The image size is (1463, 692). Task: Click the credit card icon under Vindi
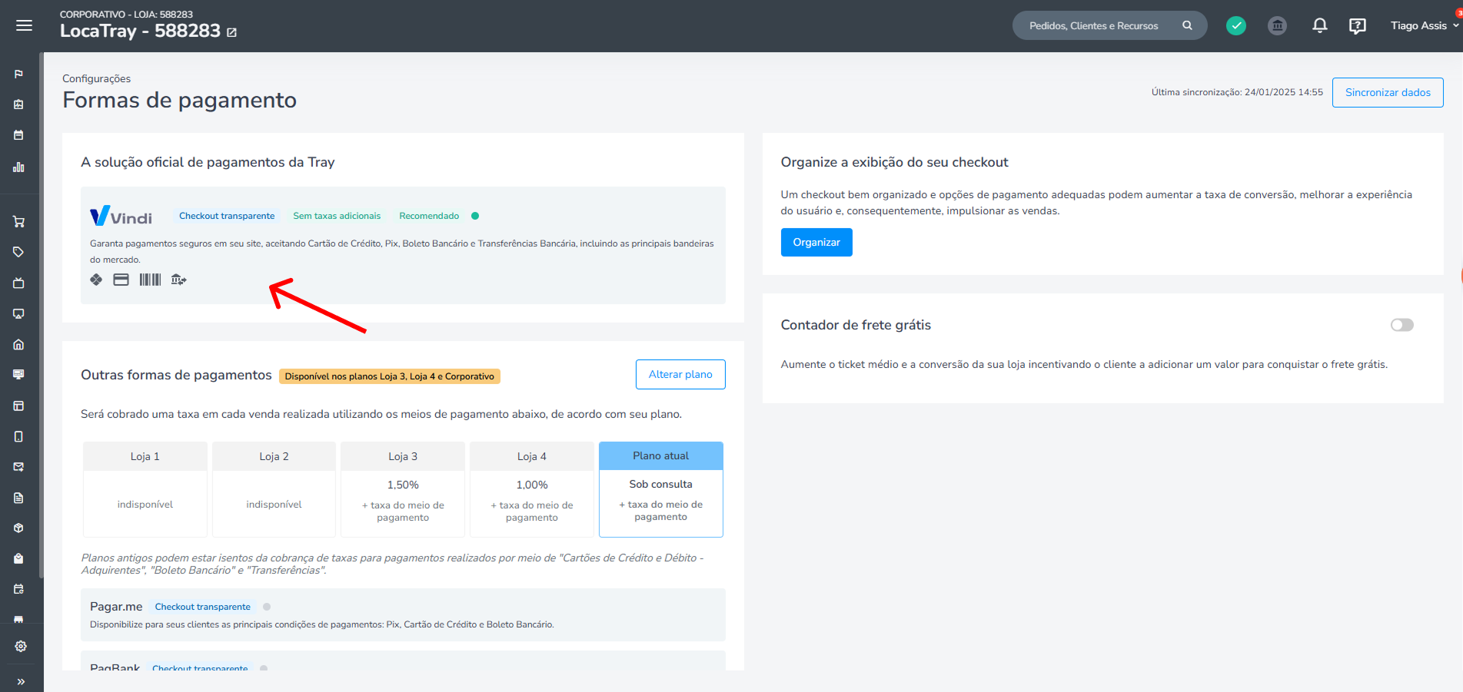[121, 280]
